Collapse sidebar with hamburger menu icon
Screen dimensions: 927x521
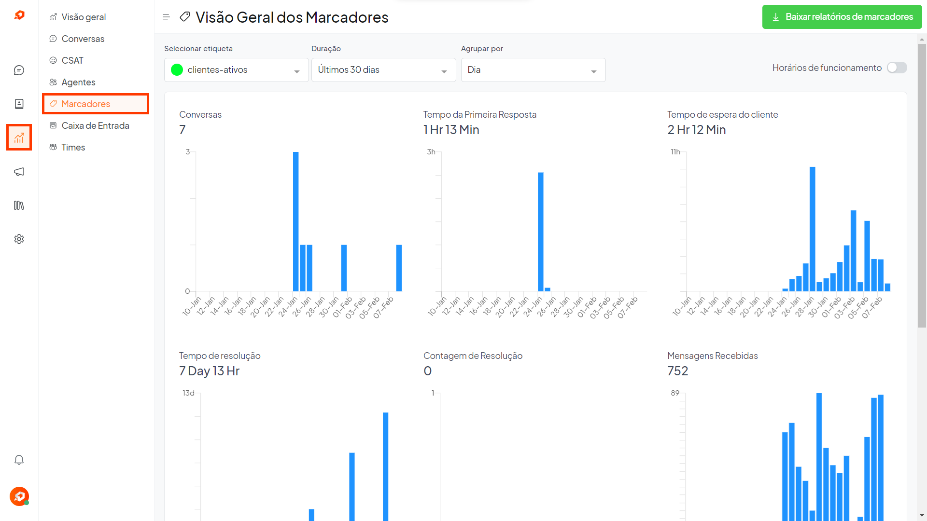click(x=167, y=17)
